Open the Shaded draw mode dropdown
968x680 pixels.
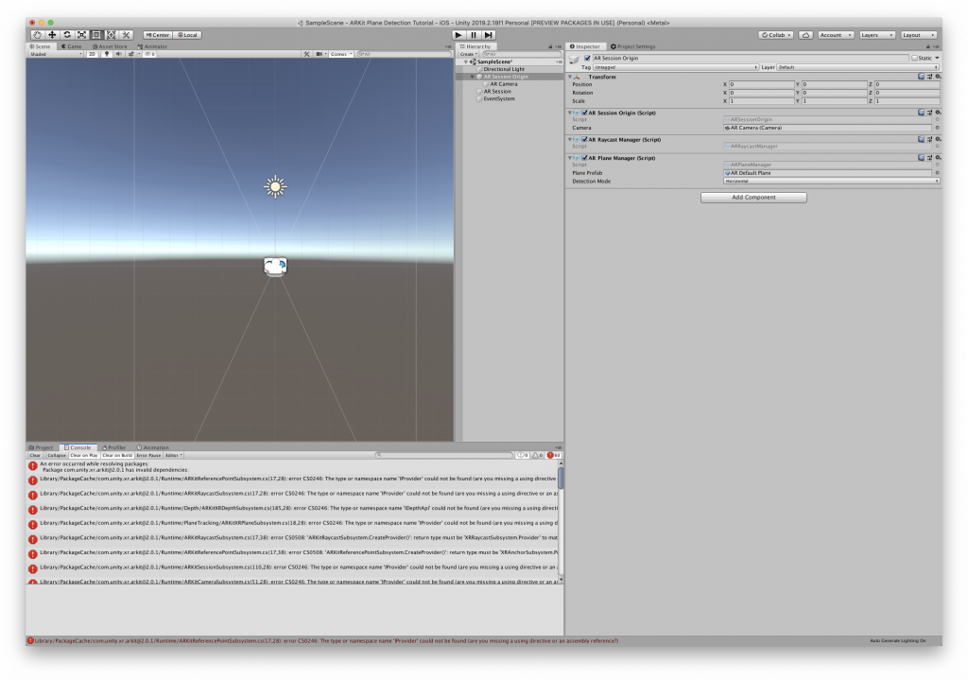[56, 54]
